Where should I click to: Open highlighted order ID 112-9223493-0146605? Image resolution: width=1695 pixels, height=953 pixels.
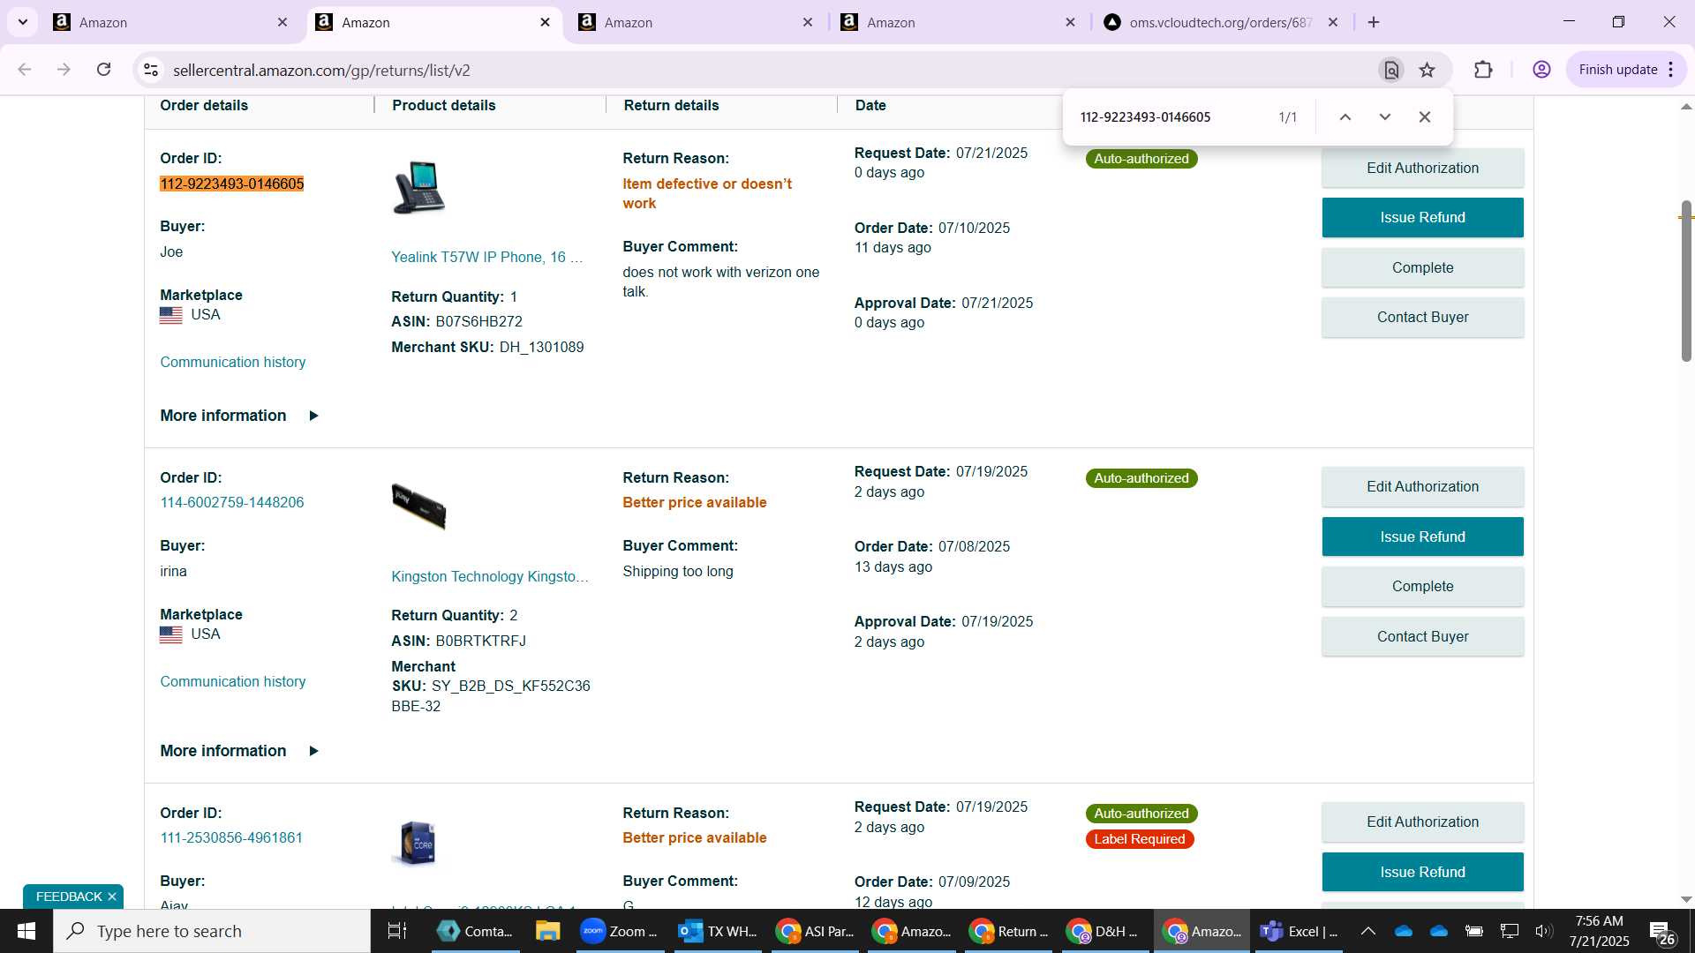point(232,184)
